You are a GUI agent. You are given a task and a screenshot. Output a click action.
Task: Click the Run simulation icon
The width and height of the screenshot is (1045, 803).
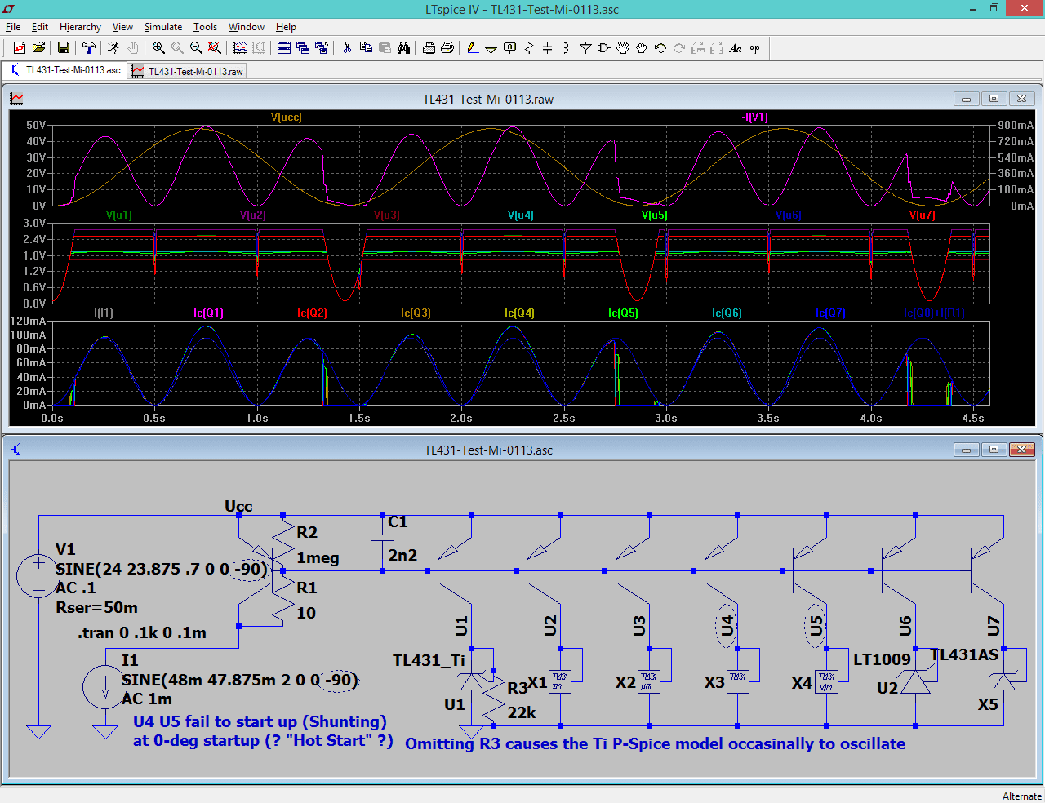(x=113, y=48)
